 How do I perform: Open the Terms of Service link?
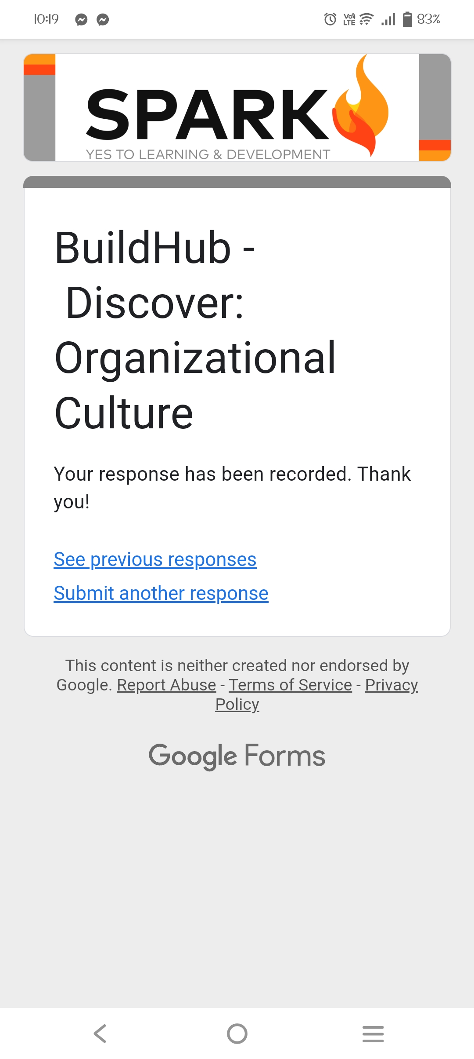[290, 685]
